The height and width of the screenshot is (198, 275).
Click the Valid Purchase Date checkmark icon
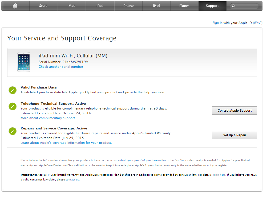point(13,90)
